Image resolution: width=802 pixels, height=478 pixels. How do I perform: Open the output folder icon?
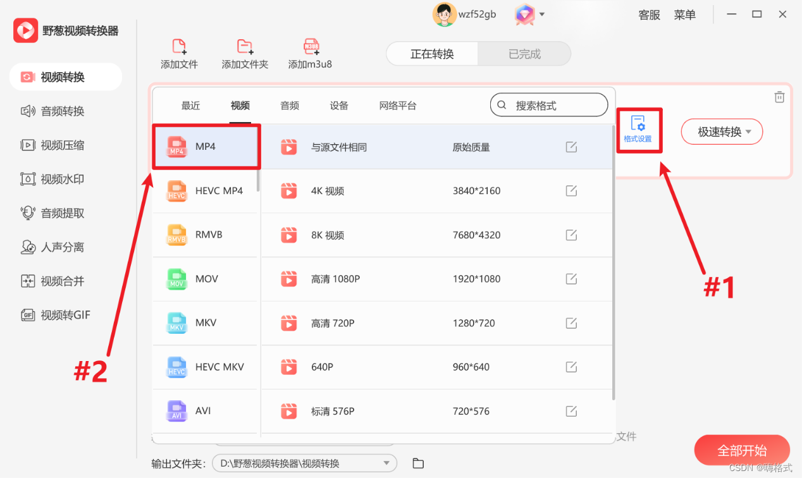pyautogui.click(x=418, y=463)
